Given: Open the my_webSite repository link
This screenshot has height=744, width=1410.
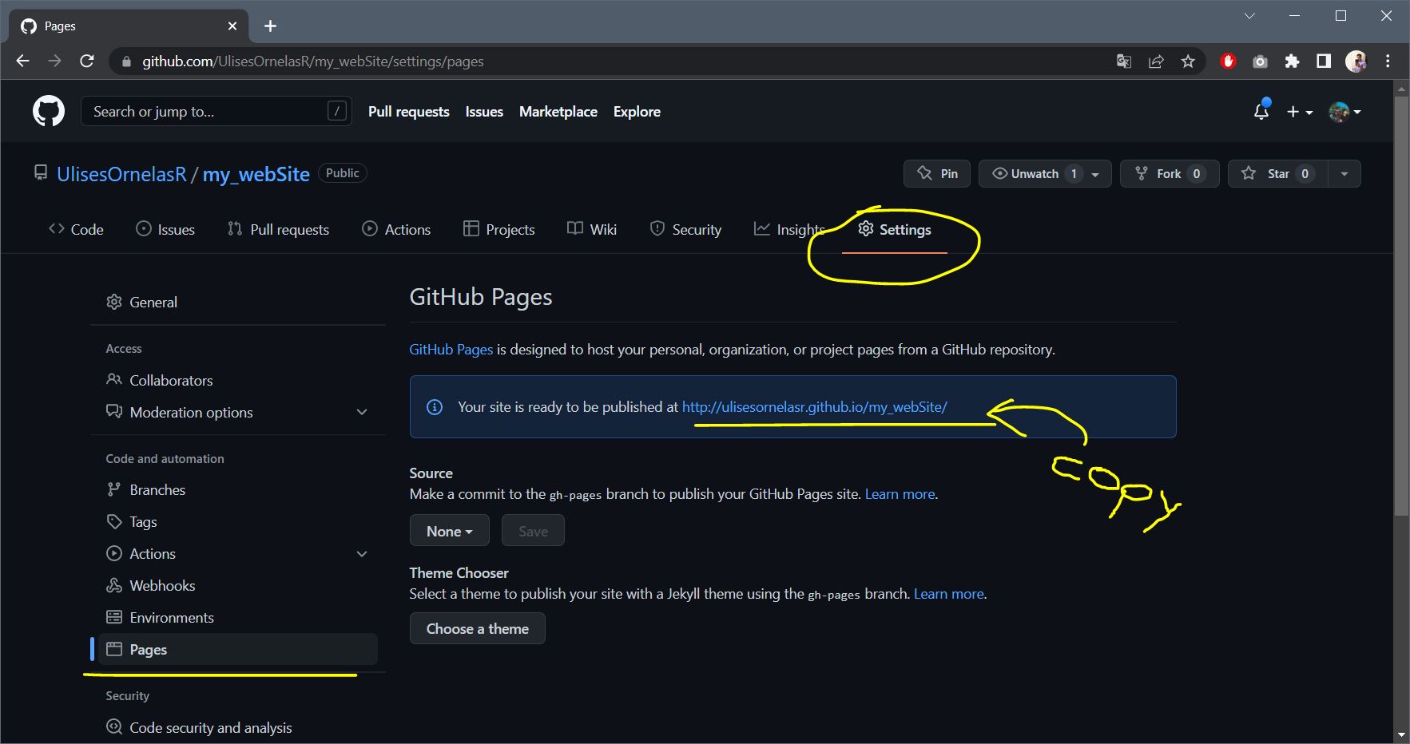Looking at the screenshot, I should pos(256,174).
